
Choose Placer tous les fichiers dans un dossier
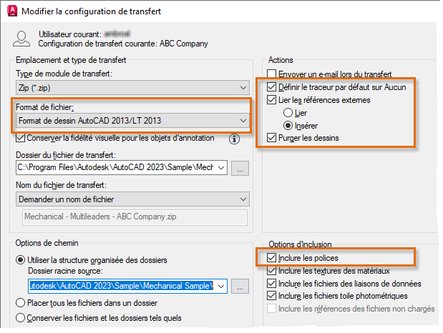[20, 303]
